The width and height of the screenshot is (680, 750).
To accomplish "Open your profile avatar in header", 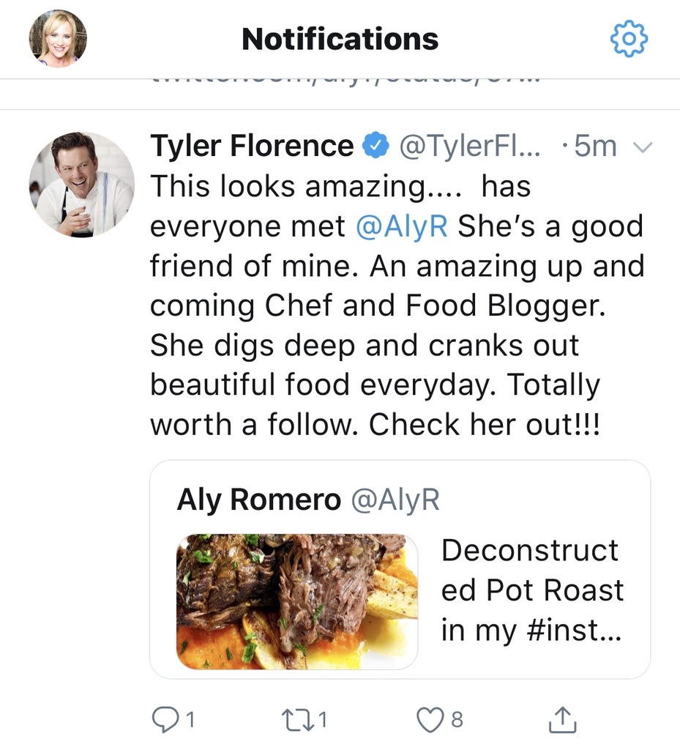I will tap(58, 39).
